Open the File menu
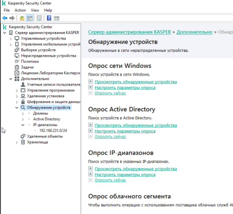The height and width of the screenshot is (214, 233). 7,10
